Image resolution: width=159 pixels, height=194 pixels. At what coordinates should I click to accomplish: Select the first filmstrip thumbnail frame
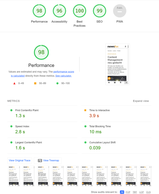pos(14,176)
